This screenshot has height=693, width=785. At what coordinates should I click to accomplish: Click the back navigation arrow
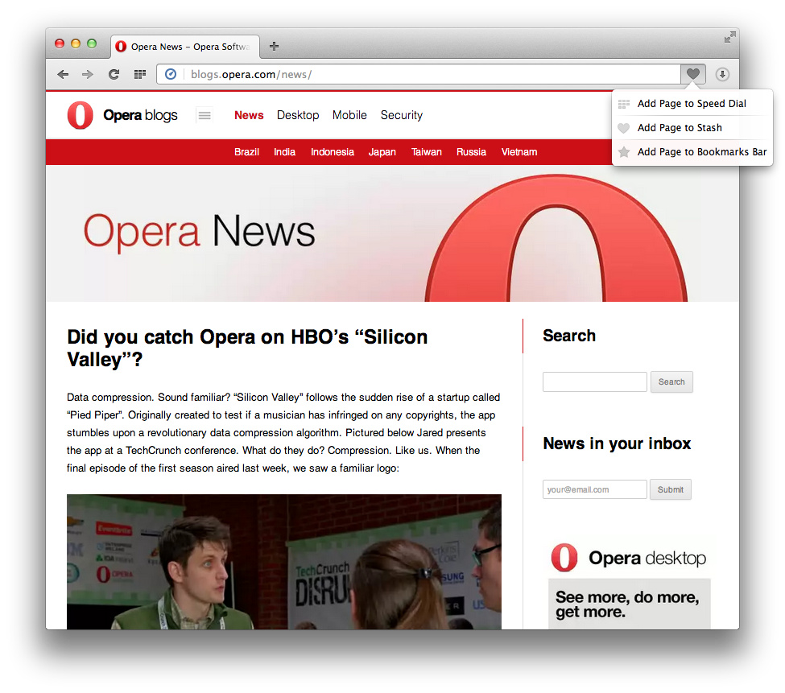point(63,74)
